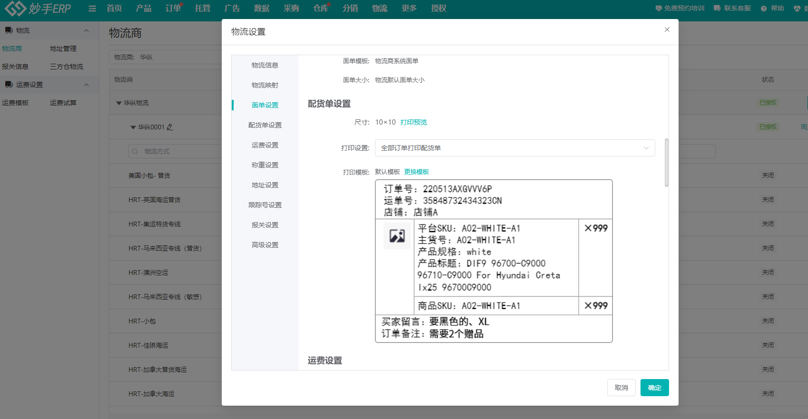Open 联系客服 chat icon
Image resolution: width=808 pixels, height=419 pixels.
click(717, 8)
